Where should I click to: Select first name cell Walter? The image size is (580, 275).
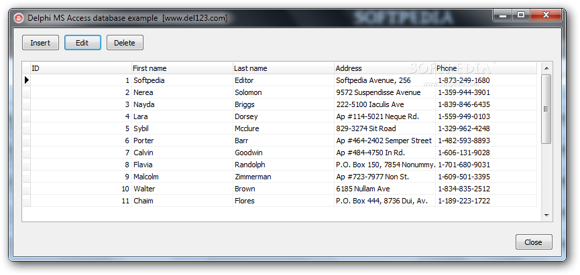[182, 189]
